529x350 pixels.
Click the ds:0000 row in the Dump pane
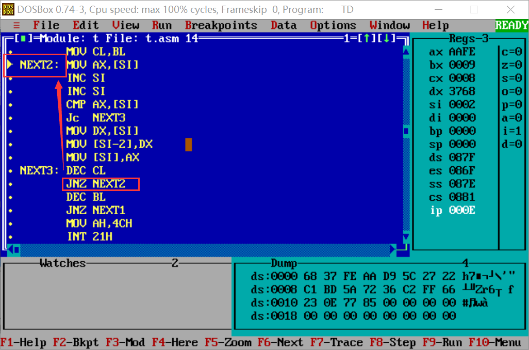click(383, 276)
